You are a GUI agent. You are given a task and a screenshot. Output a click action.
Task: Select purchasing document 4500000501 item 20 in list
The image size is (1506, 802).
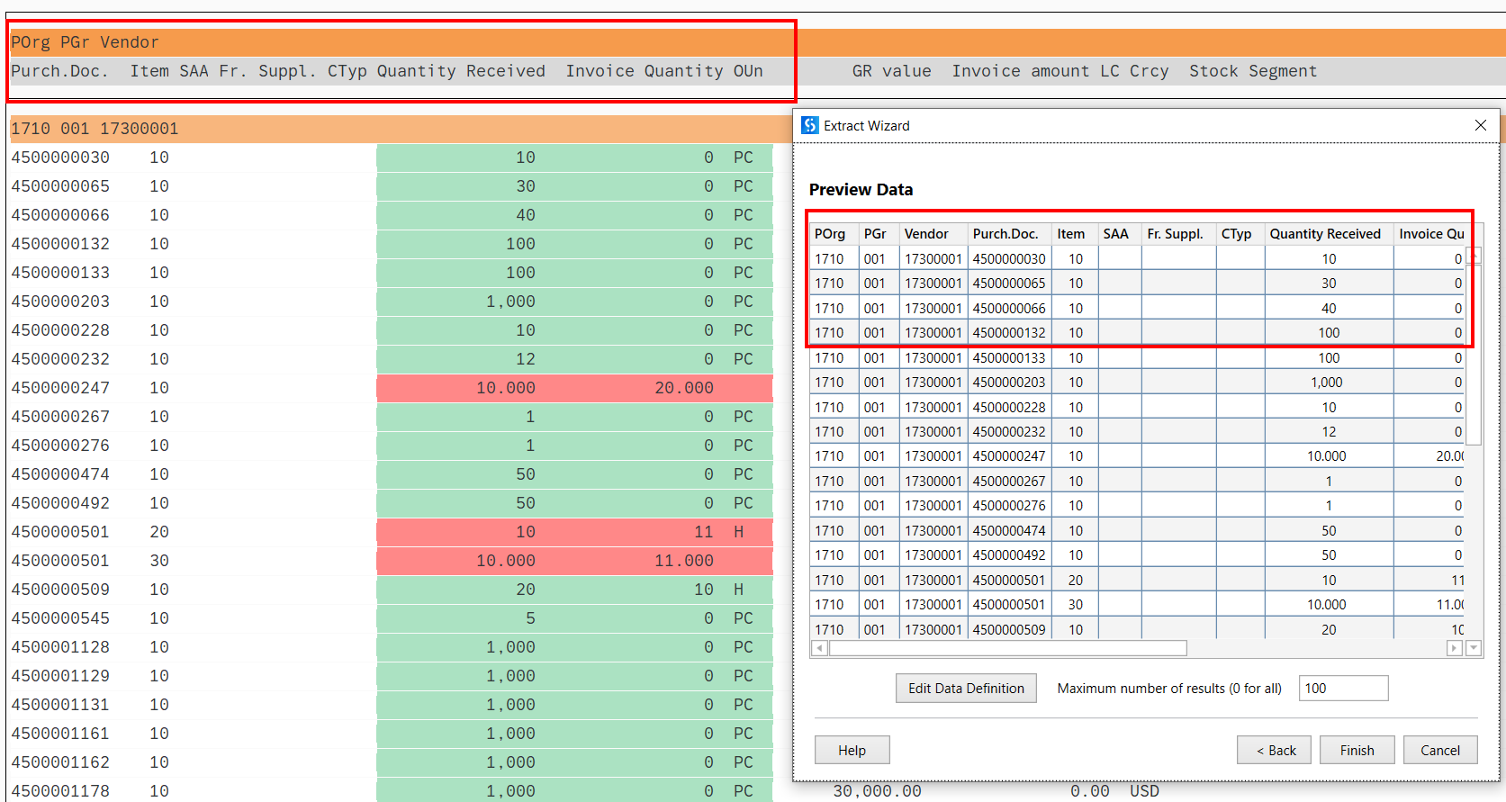(x=60, y=532)
